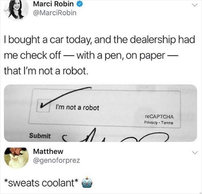Image resolution: width=202 pixels, height=194 pixels.
Task: Open the @MarciRobin handle
Action: click(x=55, y=13)
